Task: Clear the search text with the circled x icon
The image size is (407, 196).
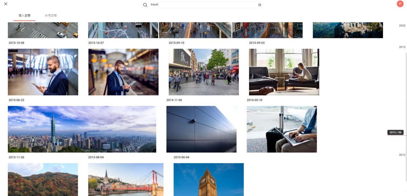Action: pos(260,5)
